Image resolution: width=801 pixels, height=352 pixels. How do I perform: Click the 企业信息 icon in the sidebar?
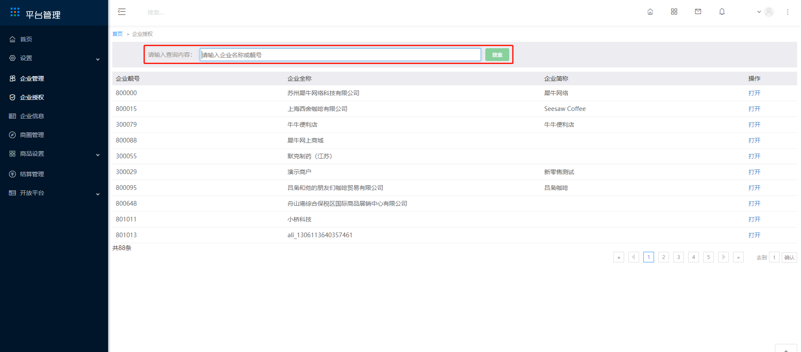coord(12,116)
